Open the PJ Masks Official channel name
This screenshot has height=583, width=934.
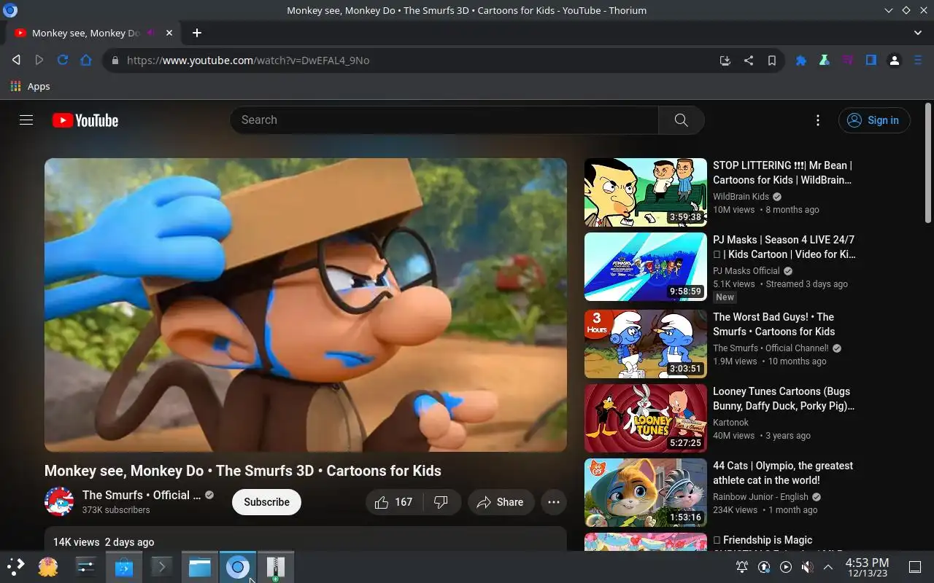click(x=746, y=271)
